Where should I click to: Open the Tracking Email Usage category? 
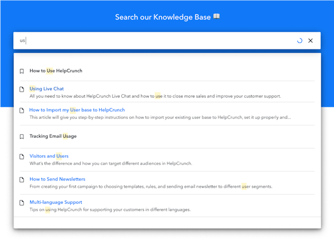[53, 136]
